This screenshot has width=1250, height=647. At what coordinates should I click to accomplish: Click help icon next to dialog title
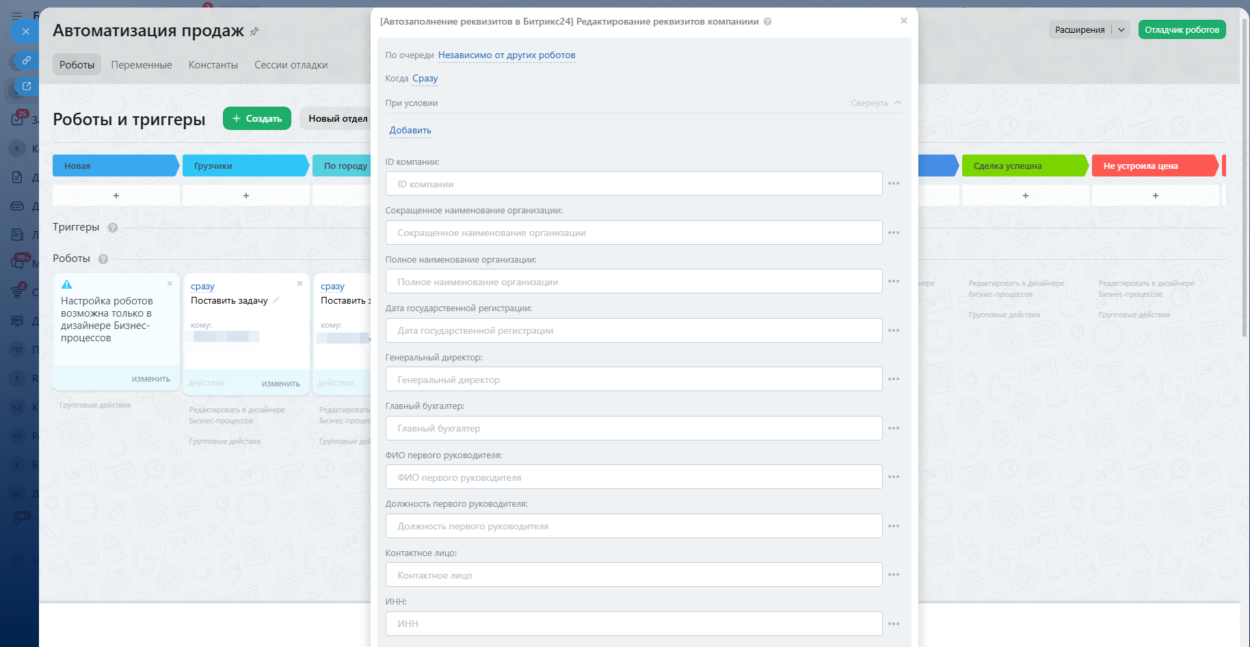tap(768, 22)
